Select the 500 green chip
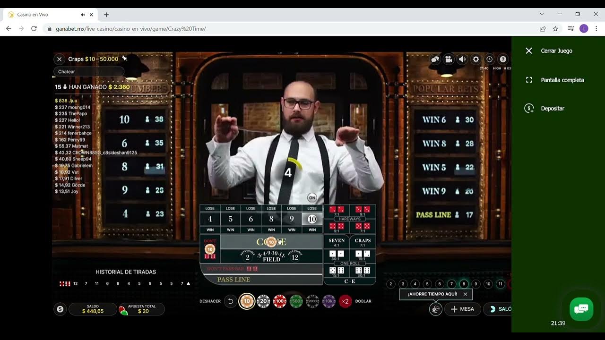The width and height of the screenshot is (605, 340). [296, 301]
